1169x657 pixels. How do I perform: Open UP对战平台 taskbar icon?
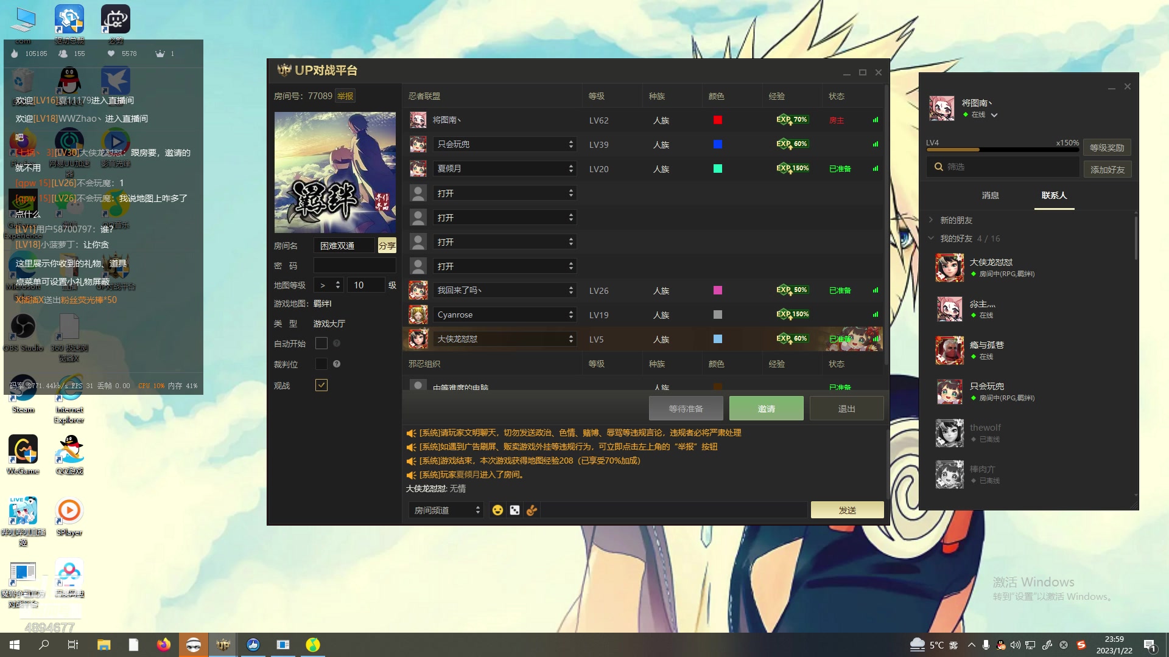223,645
